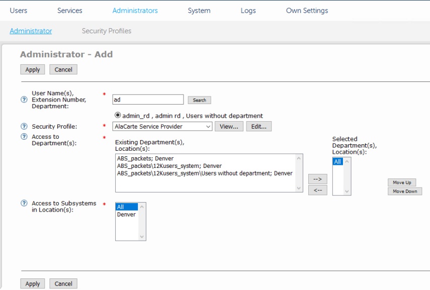Click the Edit... profile button
430x290 pixels.
pos(259,127)
